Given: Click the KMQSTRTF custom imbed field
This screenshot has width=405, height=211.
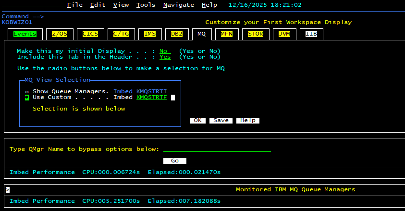Looking at the screenshot, I should tap(151, 98).
